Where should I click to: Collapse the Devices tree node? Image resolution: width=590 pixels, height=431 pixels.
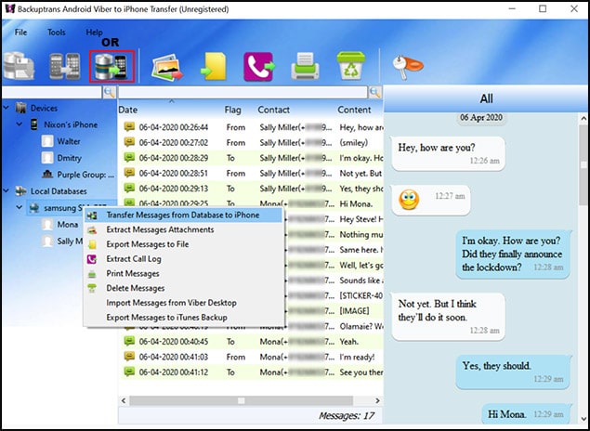[8, 108]
